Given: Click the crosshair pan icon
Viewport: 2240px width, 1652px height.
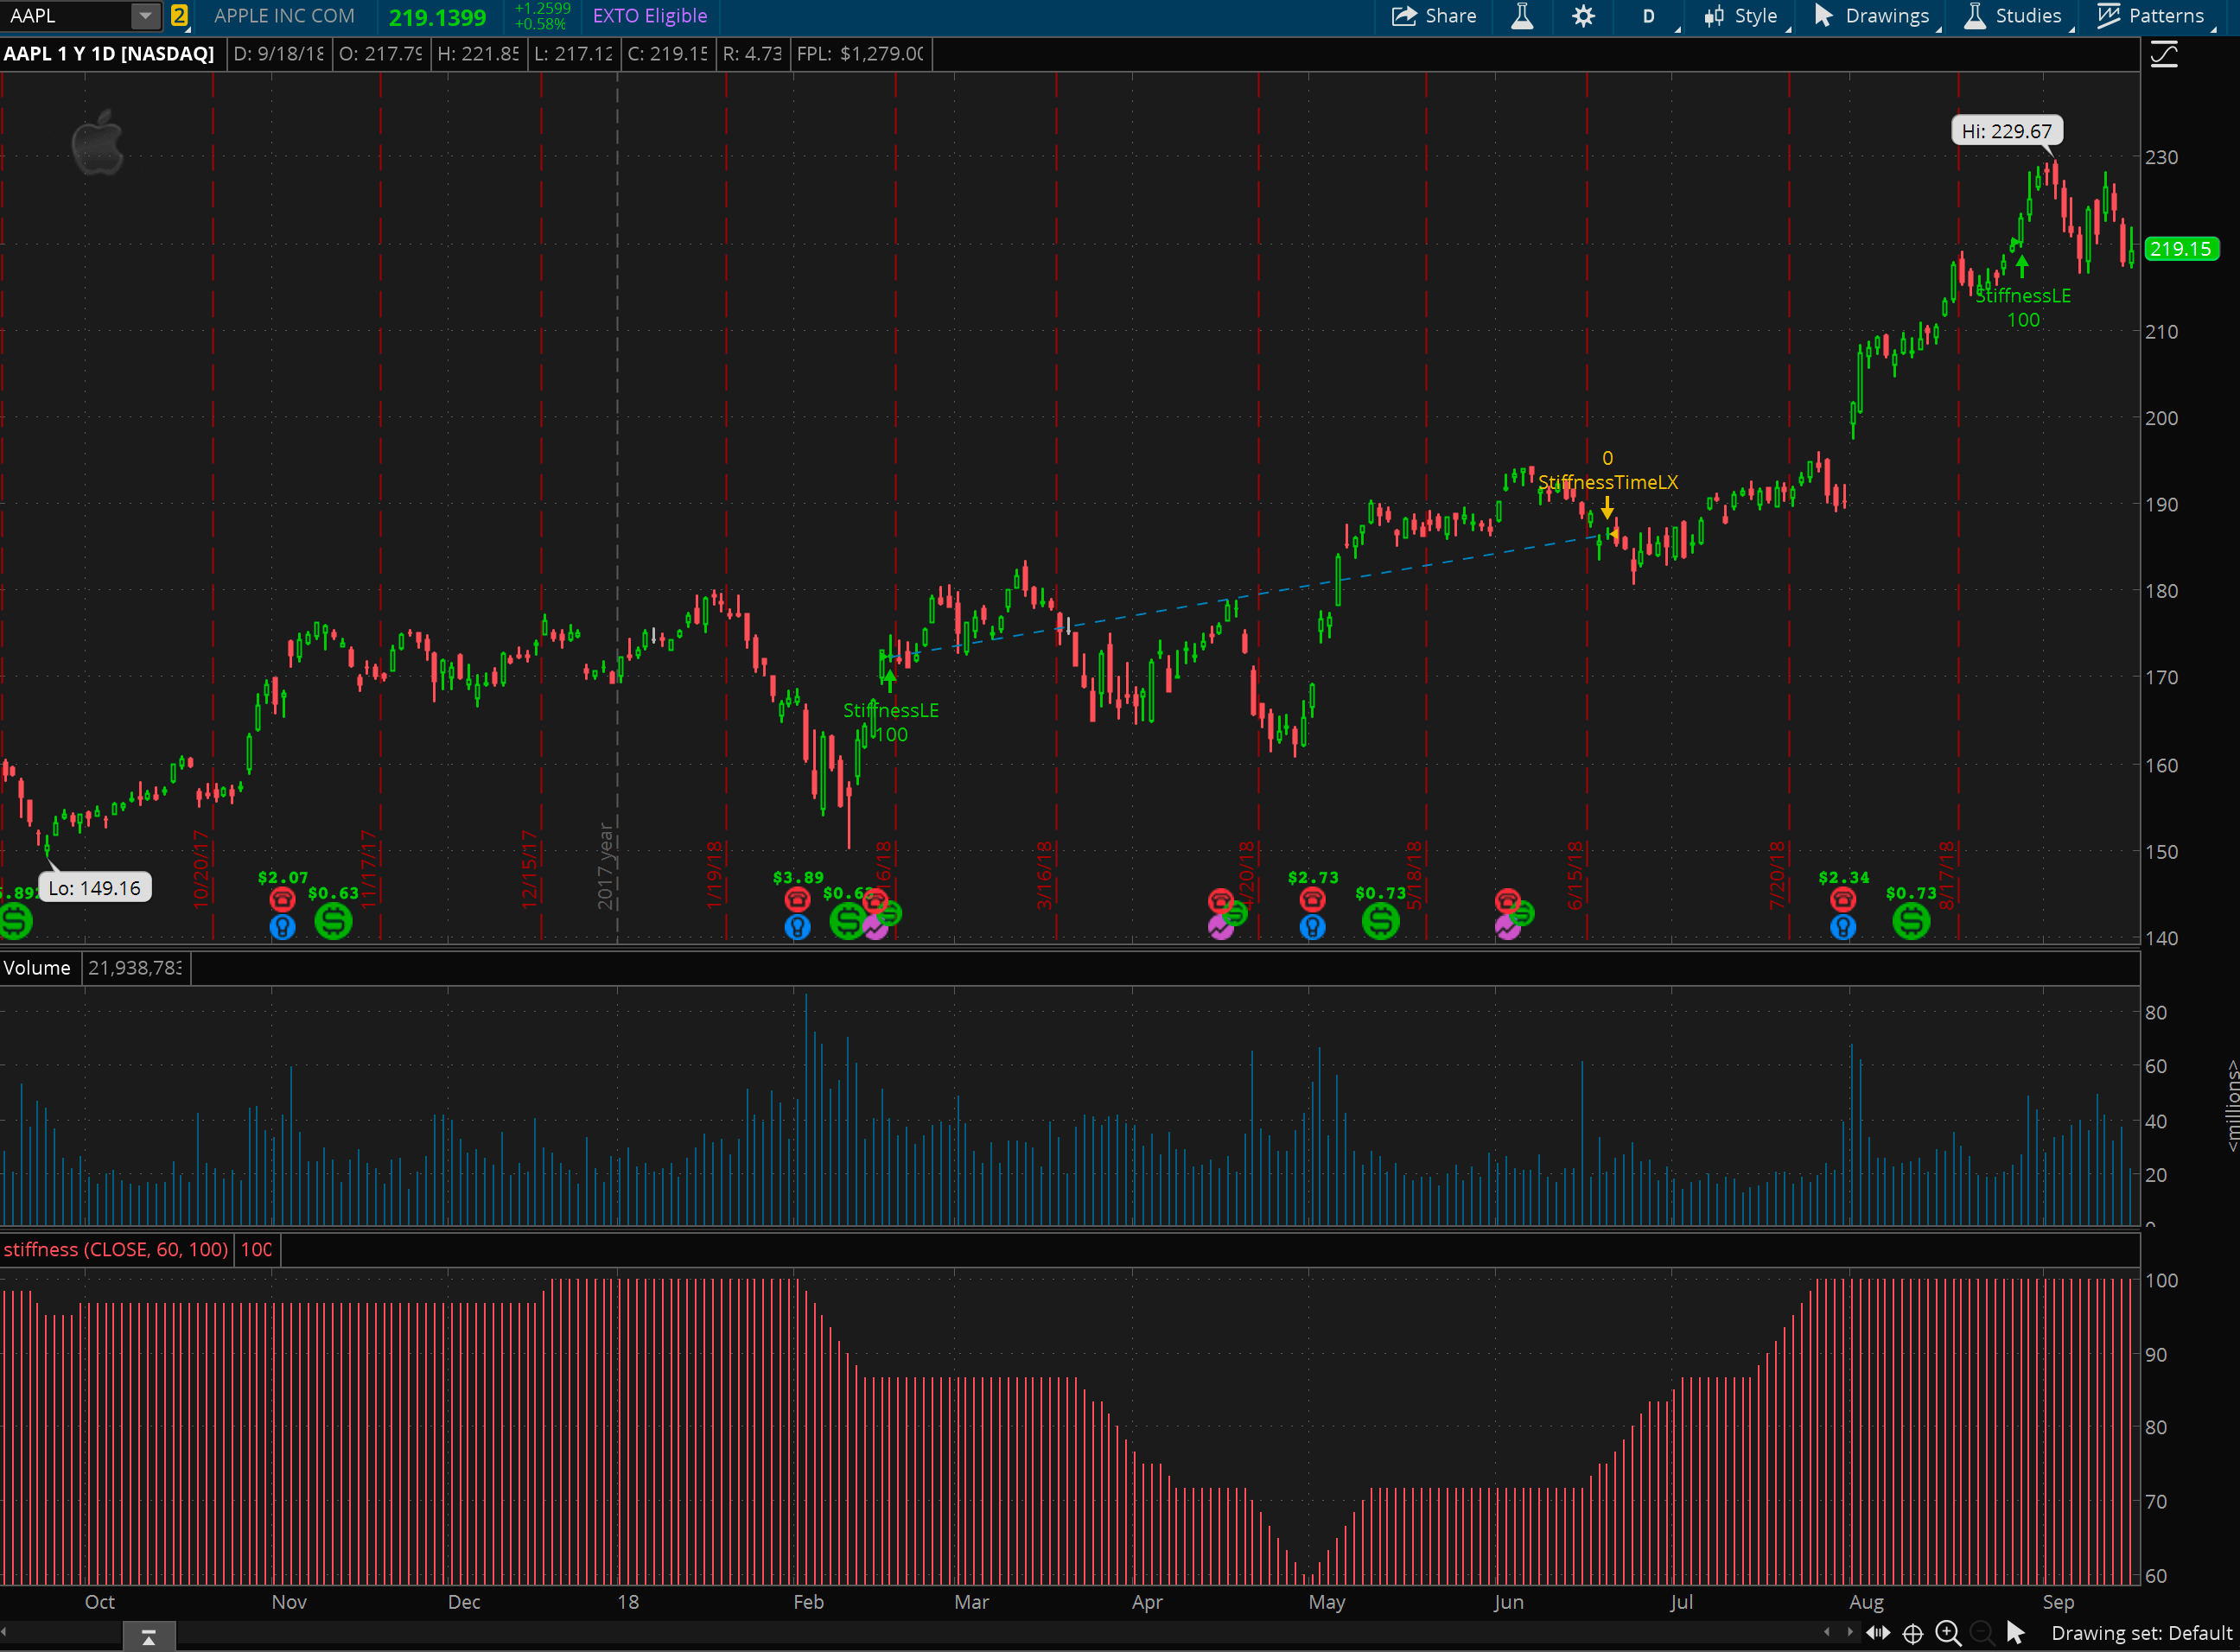Looking at the screenshot, I should point(1913,1634).
